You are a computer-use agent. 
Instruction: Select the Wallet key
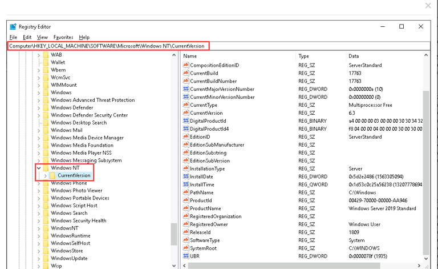(x=58, y=62)
